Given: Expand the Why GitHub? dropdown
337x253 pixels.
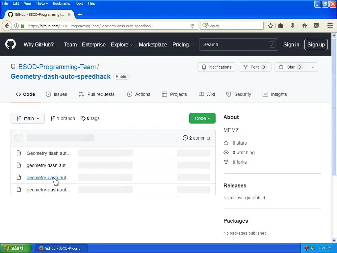Looking at the screenshot, I should [x=41, y=44].
